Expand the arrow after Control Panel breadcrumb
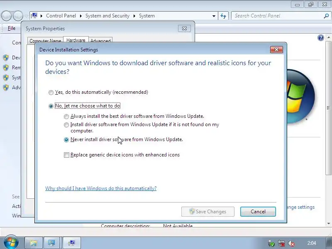This screenshot has width=332, height=249. [x=81, y=16]
